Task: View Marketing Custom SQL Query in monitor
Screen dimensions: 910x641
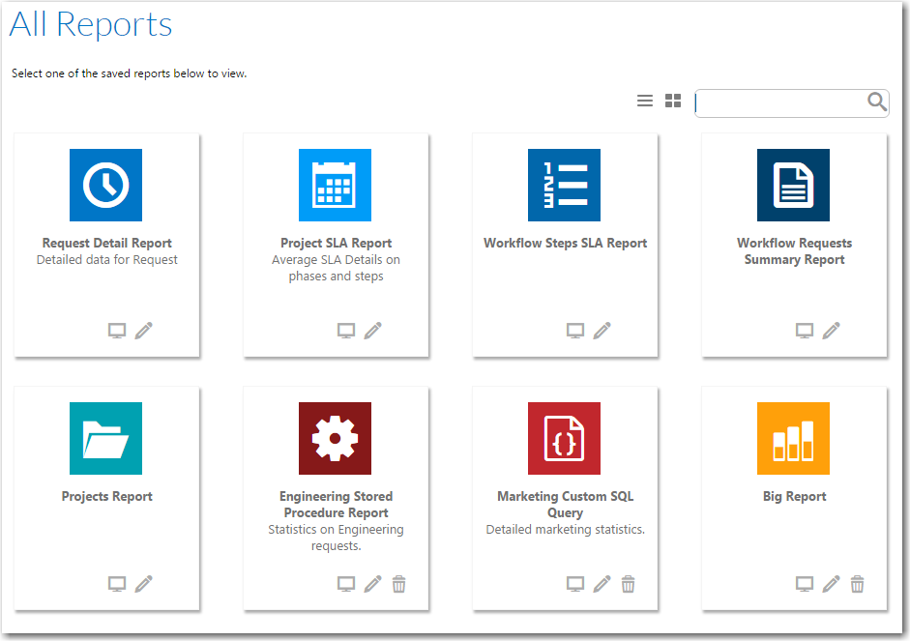Action: pyautogui.click(x=575, y=584)
